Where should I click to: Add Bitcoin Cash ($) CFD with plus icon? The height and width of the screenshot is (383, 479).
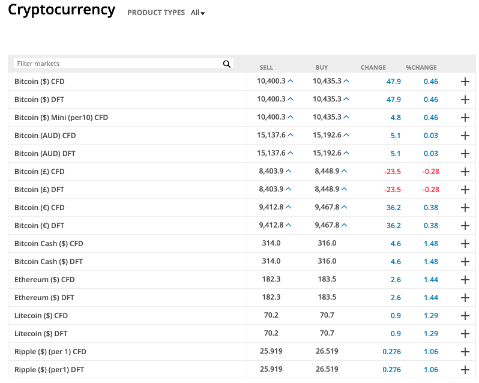(x=465, y=244)
